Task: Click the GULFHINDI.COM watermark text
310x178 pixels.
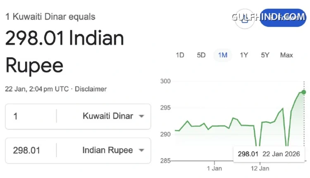Action: [x=269, y=17]
